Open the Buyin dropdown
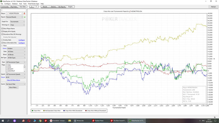Image resolution: width=219 pixels, height=123 pixels. point(16,77)
